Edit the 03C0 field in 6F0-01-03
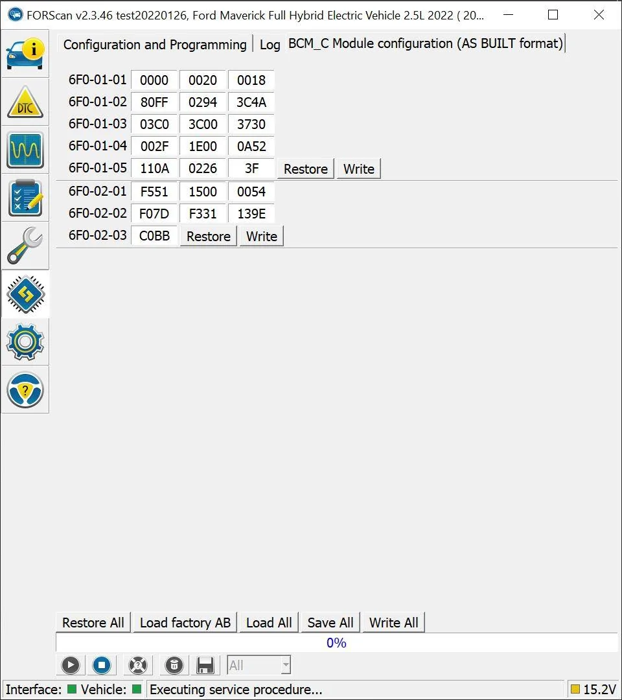 [154, 124]
